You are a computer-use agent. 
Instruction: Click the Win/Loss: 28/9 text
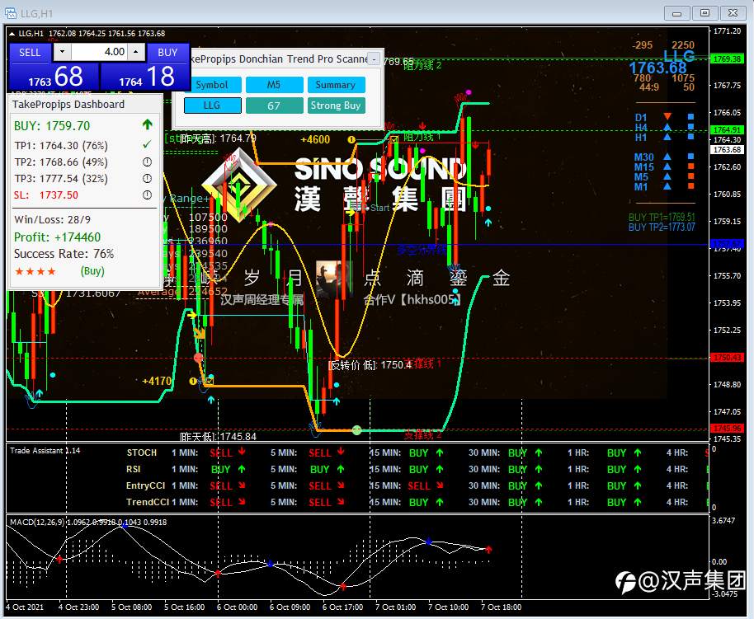[x=53, y=219]
